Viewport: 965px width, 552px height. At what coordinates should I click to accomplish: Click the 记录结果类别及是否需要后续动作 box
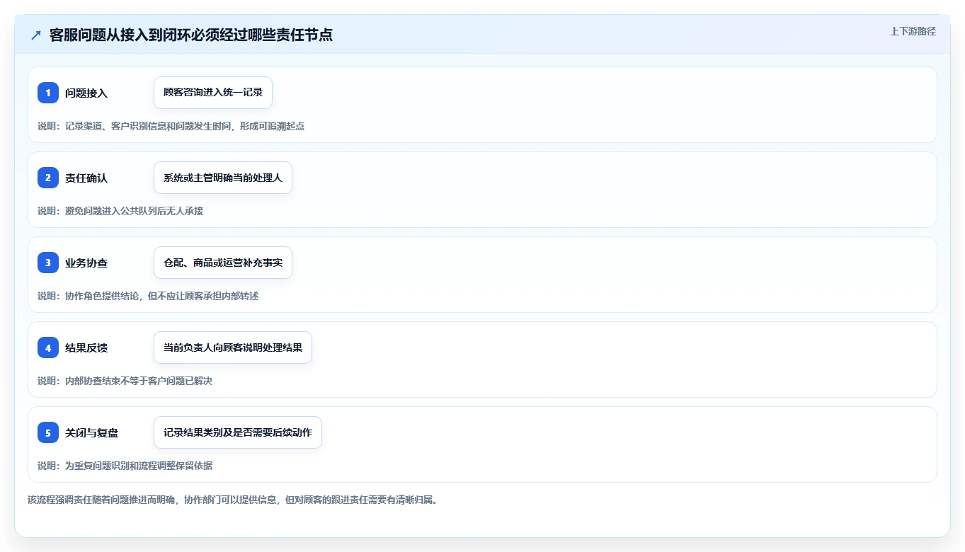tap(238, 432)
